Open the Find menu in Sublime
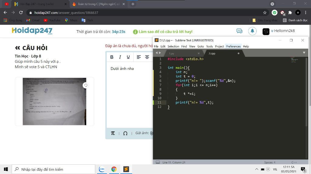This screenshot has height=174, width=311. tap(184, 46)
